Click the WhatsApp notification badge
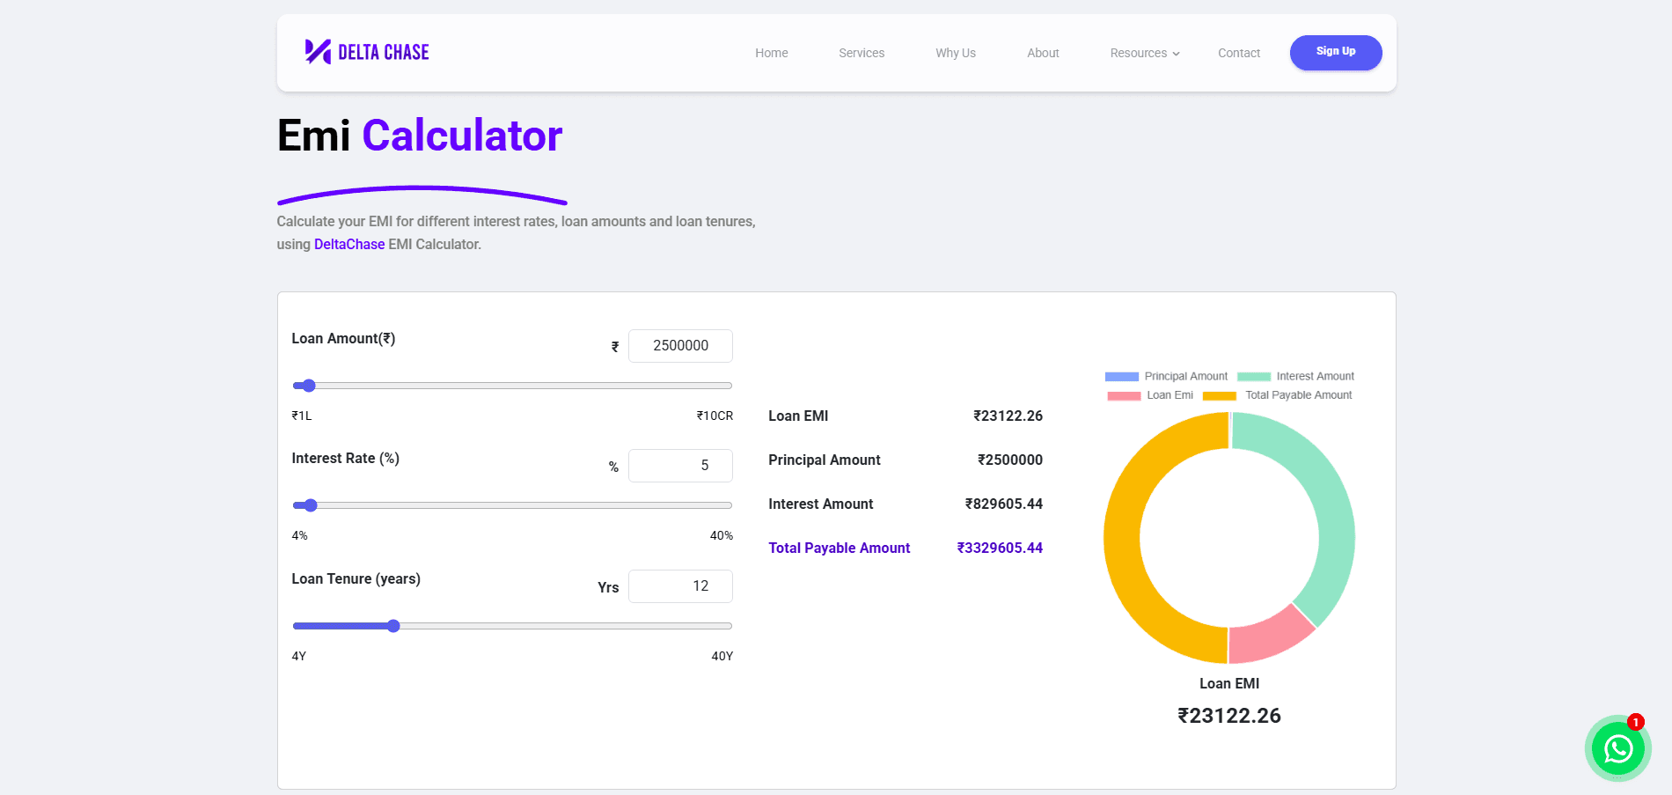Image resolution: width=1672 pixels, height=795 pixels. tap(1635, 722)
